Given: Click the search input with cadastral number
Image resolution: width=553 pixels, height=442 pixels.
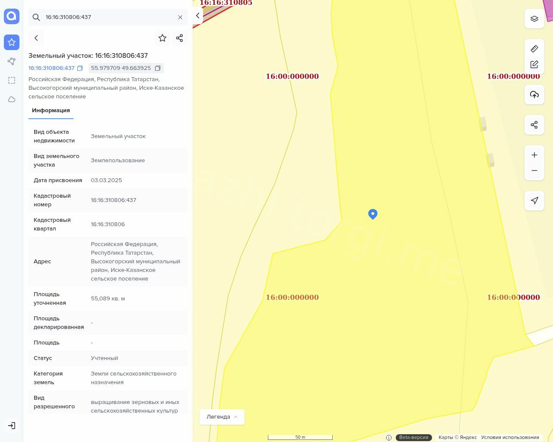Looking at the screenshot, I should coord(108,17).
